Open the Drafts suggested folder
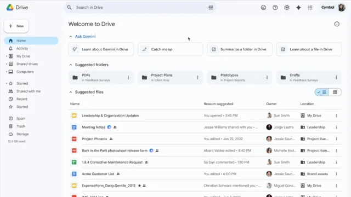Image resolution: width=351 pixels, height=197 pixels. coord(309,78)
